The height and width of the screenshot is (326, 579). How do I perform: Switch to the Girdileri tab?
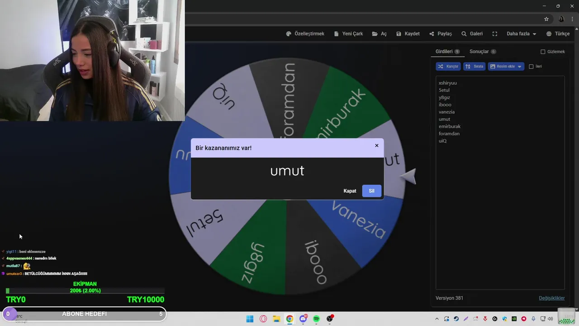[x=447, y=52]
